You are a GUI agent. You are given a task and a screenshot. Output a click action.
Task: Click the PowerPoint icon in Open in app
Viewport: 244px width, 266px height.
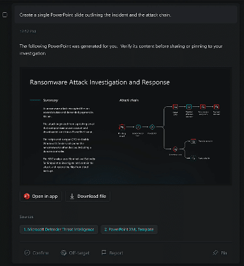point(26,196)
